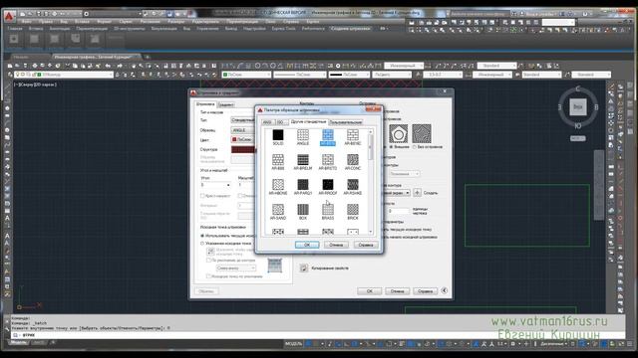This screenshot has width=638, height=358.
Task: Select the outer island detection style image
Action: [399, 133]
